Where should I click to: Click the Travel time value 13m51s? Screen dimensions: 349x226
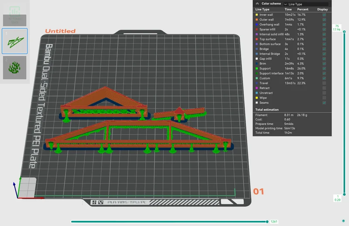pyautogui.click(x=290, y=83)
